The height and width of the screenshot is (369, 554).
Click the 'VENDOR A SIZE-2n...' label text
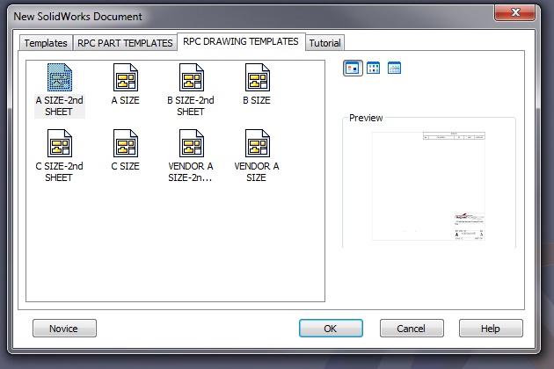pyautogui.click(x=191, y=171)
